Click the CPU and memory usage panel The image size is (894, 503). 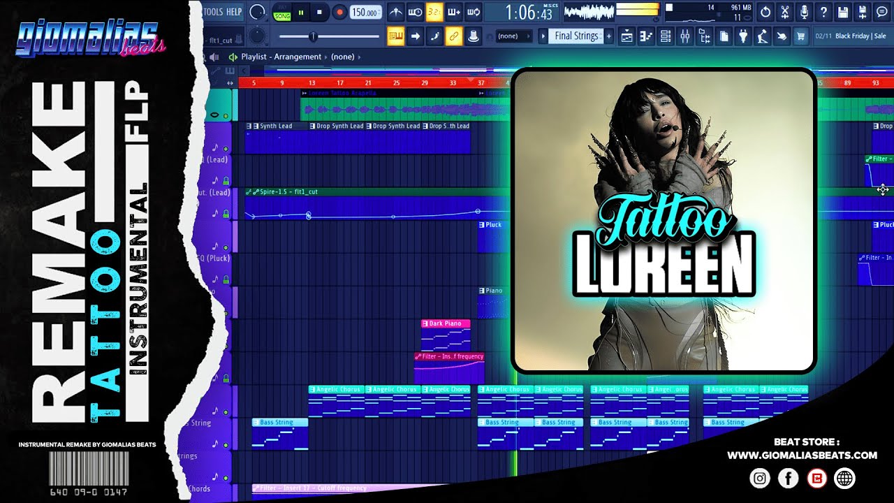coord(708,12)
